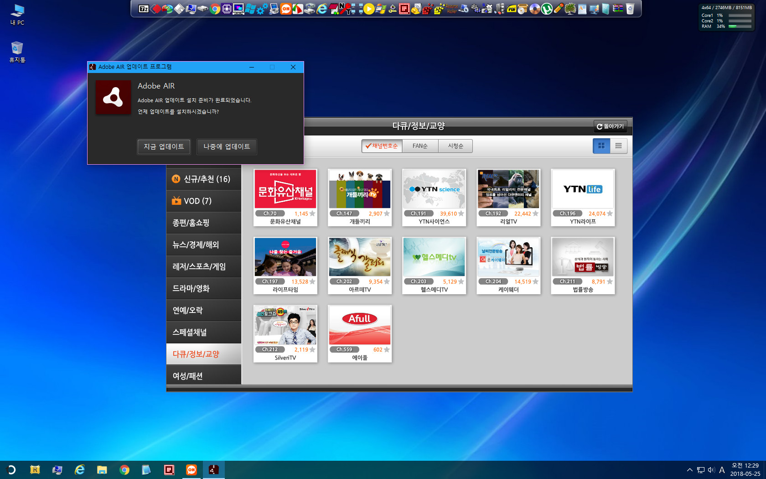The height and width of the screenshot is (479, 766).
Task: Open Internet Explorer on the taskbar
Action: pyautogui.click(x=80, y=470)
